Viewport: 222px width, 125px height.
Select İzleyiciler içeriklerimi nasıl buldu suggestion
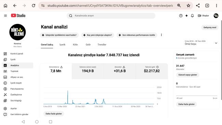pyautogui.click(x=59, y=35)
